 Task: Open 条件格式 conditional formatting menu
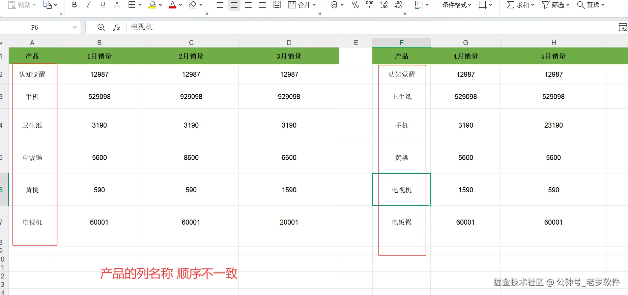pyautogui.click(x=457, y=5)
